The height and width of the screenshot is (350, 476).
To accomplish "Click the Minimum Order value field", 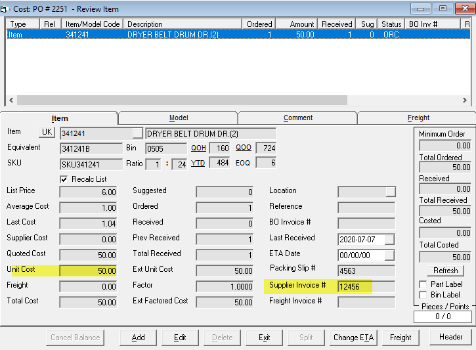I will (x=445, y=146).
